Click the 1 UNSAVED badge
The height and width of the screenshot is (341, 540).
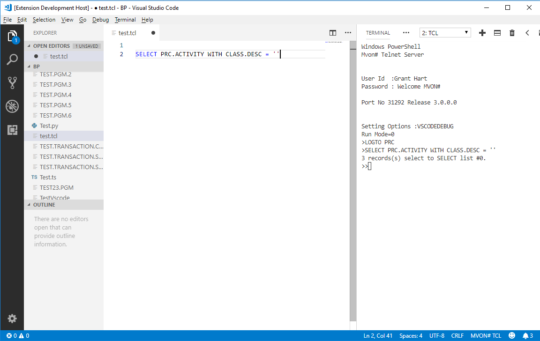(87, 46)
